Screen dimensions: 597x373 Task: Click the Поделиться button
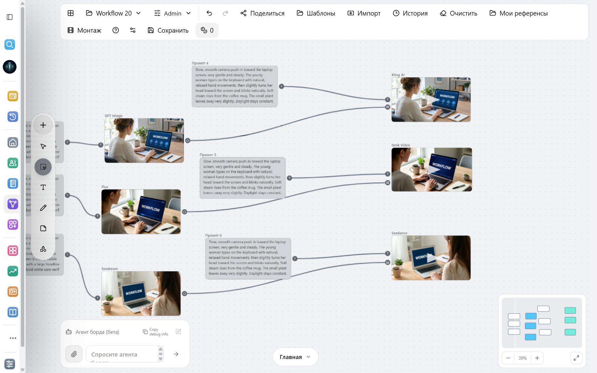262,13
